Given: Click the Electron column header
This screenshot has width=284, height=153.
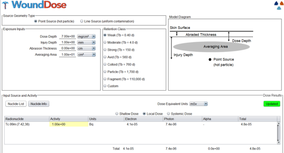Looking at the screenshot, I should (x=144, y=119).
